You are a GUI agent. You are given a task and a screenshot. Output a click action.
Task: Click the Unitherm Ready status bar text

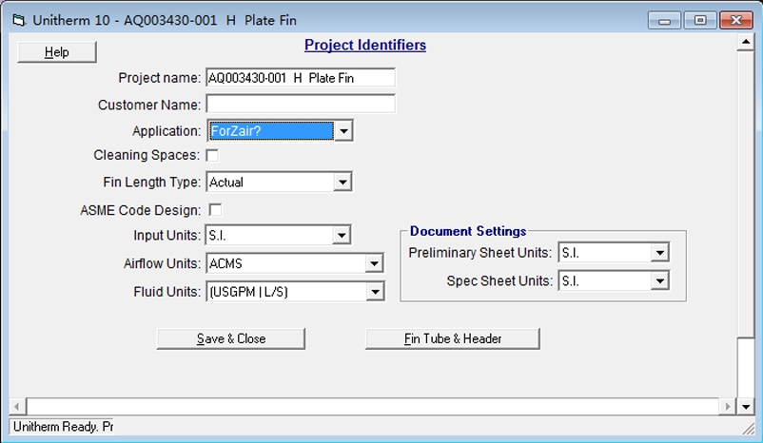pos(62,427)
